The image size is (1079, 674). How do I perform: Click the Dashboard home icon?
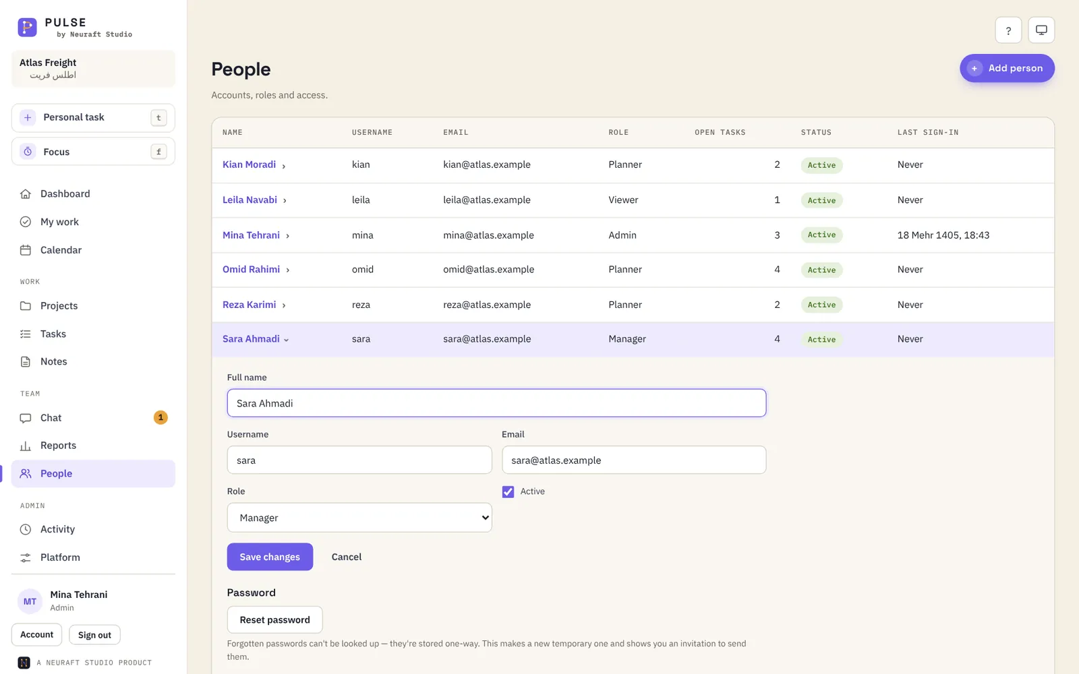point(26,194)
